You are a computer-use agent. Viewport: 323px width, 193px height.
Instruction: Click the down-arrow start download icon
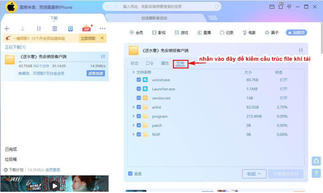pos(23,29)
